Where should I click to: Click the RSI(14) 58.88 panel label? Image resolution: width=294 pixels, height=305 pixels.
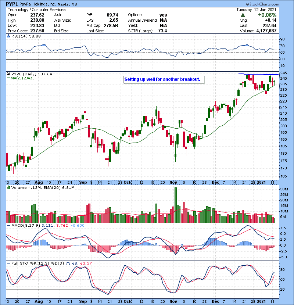pyautogui.click(x=26, y=36)
